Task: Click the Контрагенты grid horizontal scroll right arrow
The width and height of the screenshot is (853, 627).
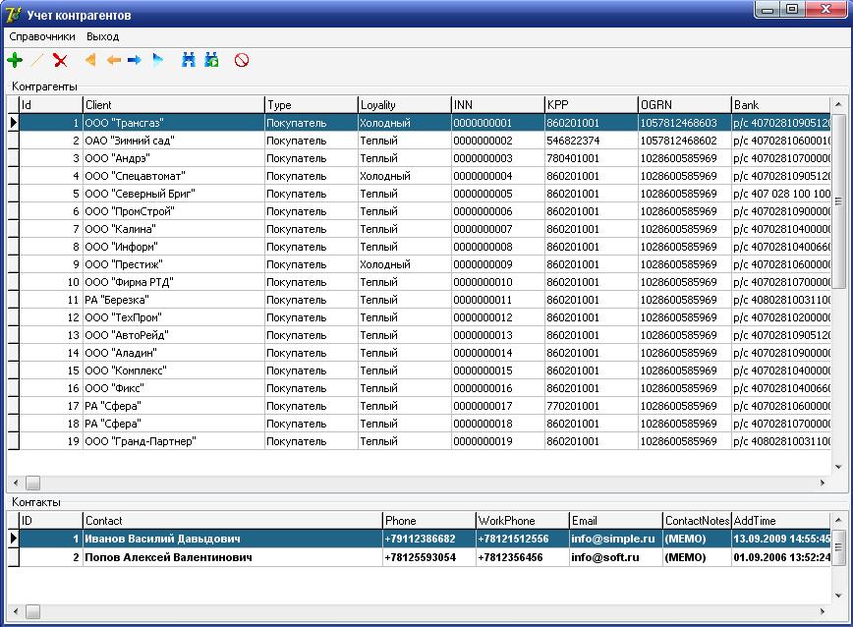Action: 822,483
